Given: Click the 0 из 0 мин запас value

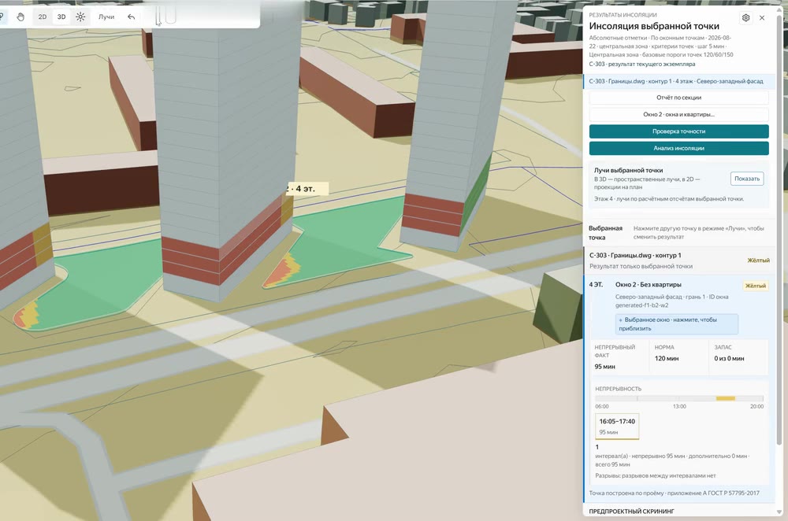Looking at the screenshot, I should [x=729, y=358].
